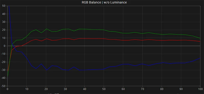Click the x-axis label 0

(7, 89)
